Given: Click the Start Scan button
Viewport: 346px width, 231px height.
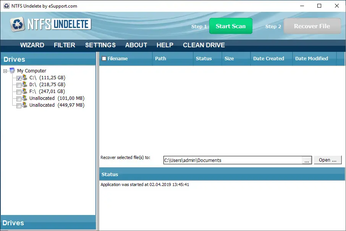Looking at the screenshot, I should tap(231, 26).
